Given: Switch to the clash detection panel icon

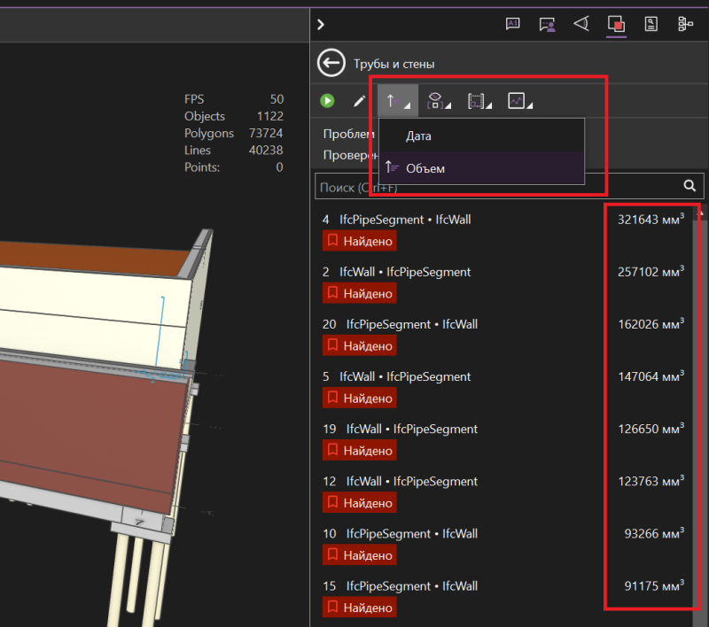Looking at the screenshot, I should coord(616,25).
